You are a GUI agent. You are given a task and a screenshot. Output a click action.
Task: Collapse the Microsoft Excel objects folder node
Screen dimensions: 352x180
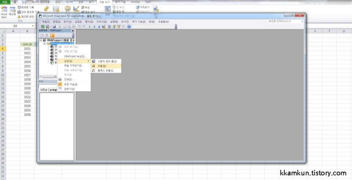(44, 43)
